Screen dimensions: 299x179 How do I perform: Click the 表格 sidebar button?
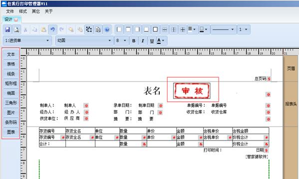pos(11,64)
